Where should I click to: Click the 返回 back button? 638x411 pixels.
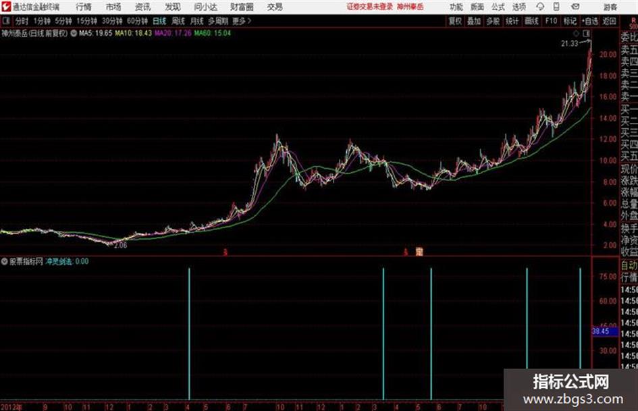pyautogui.click(x=609, y=21)
